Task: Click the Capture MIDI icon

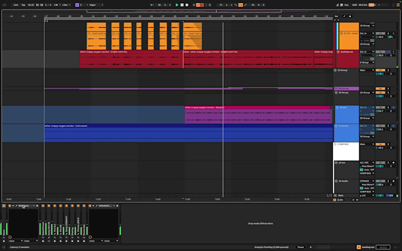Action: pyautogui.click(x=206, y=5)
